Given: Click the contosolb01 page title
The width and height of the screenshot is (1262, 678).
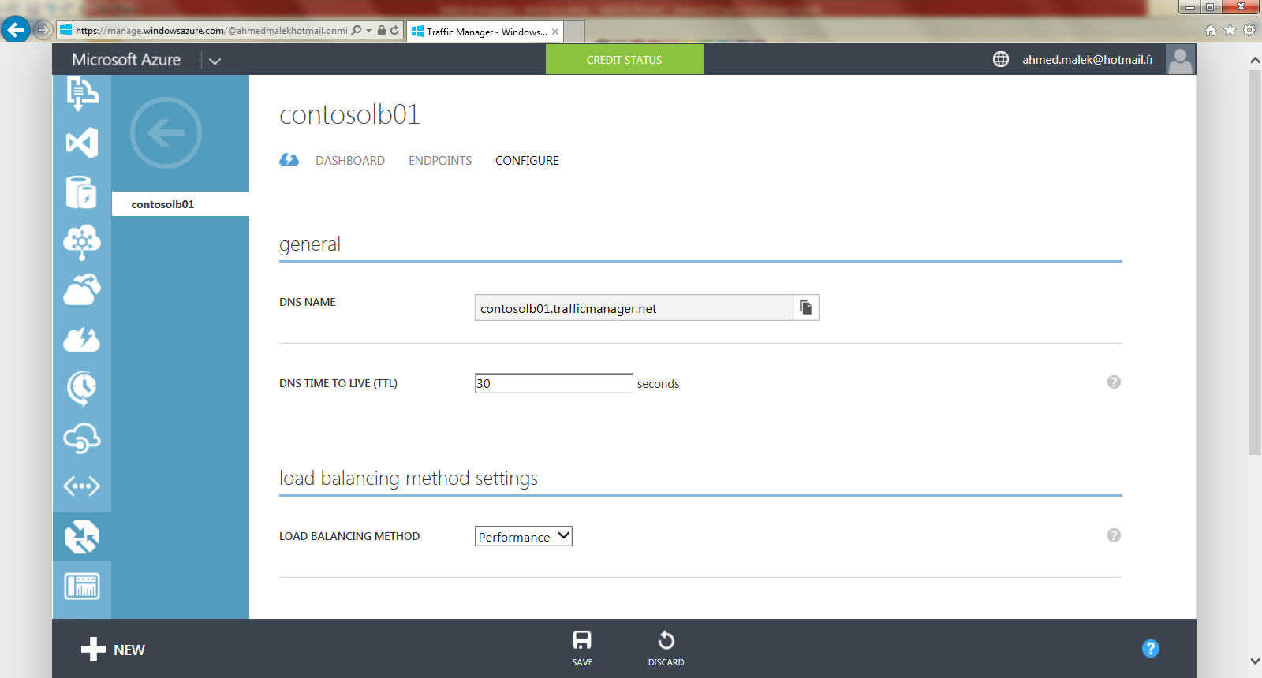Looking at the screenshot, I should [x=349, y=114].
